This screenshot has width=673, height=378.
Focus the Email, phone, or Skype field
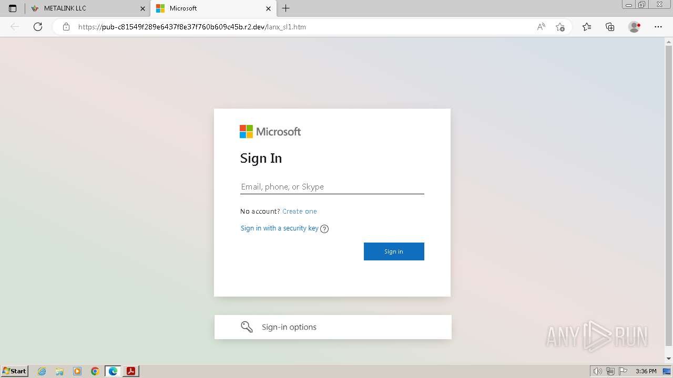(x=332, y=186)
